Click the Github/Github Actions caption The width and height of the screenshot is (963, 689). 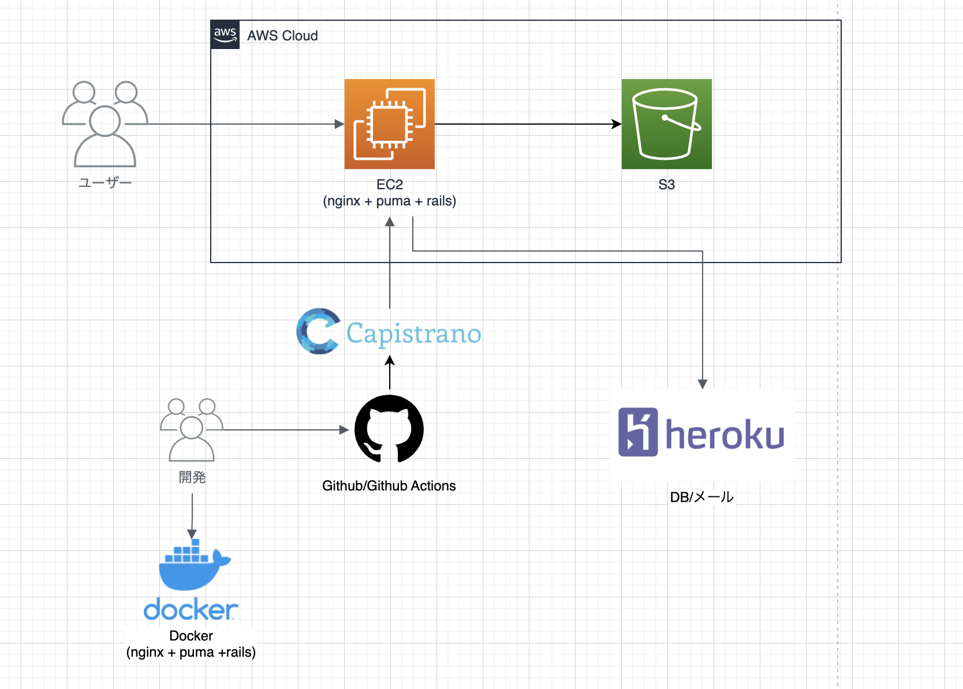(x=389, y=485)
